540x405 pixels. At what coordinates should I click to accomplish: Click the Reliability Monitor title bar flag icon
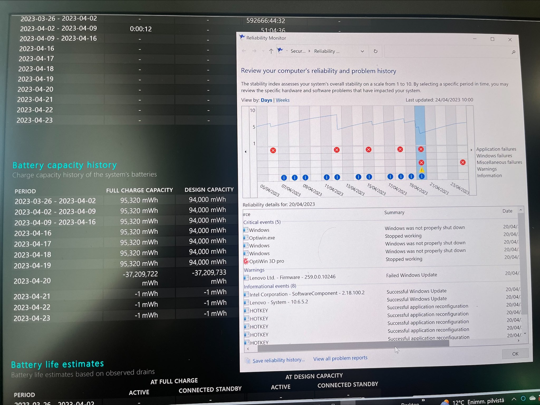coord(242,37)
